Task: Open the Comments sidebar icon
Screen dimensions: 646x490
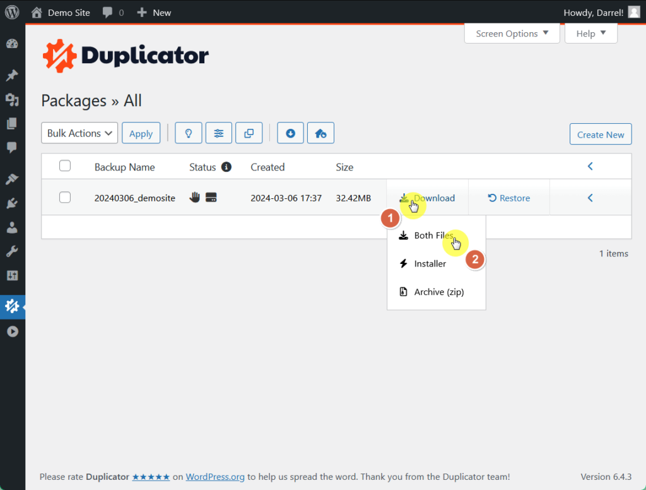Action: pyautogui.click(x=12, y=147)
